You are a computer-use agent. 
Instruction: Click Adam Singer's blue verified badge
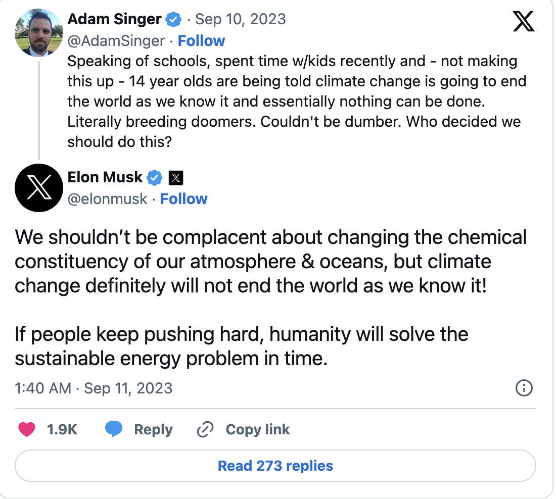click(173, 19)
